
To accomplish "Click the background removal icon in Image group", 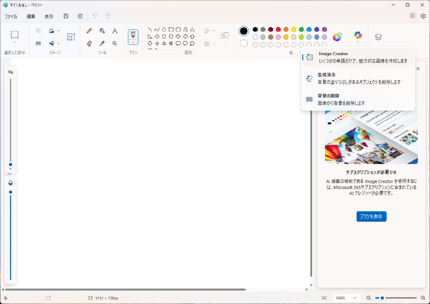I will coord(38,44).
